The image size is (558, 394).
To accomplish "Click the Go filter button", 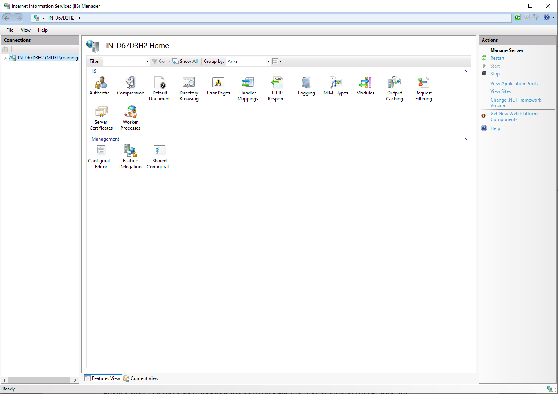I will point(158,61).
